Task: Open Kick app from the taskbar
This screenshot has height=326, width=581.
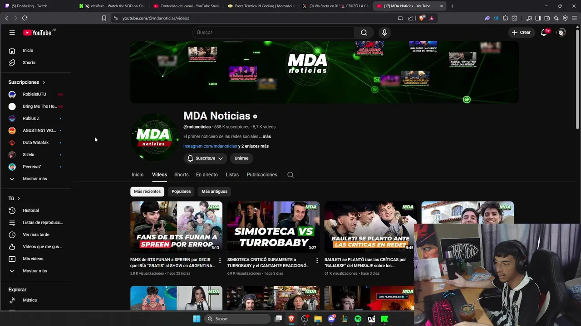Action: coord(384,319)
